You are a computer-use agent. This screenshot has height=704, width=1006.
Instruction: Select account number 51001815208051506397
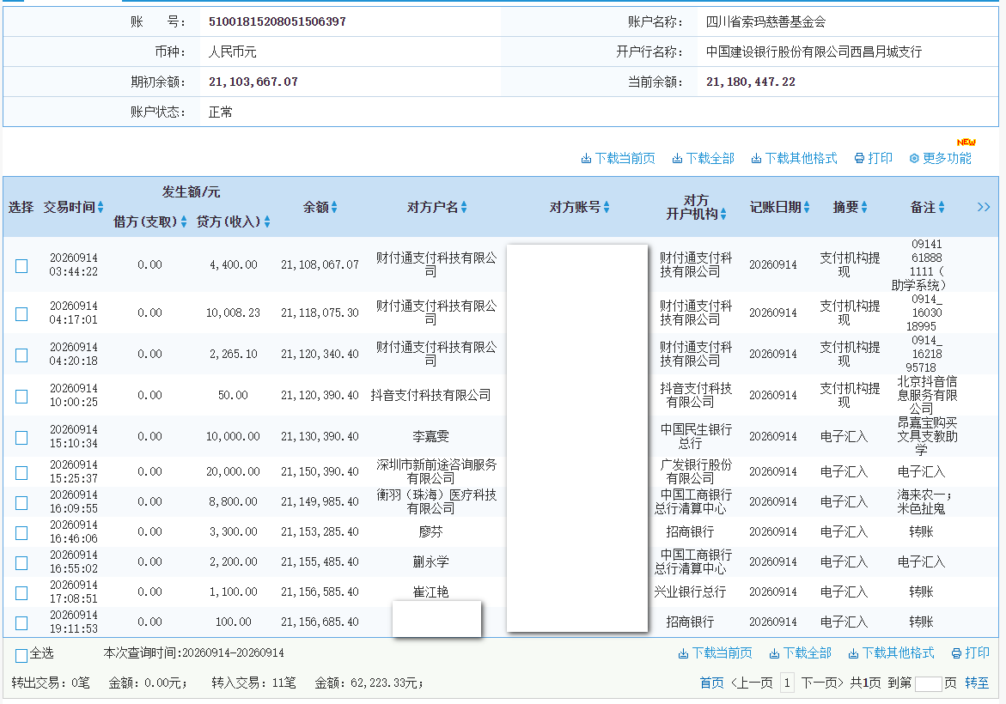point(277,21)
